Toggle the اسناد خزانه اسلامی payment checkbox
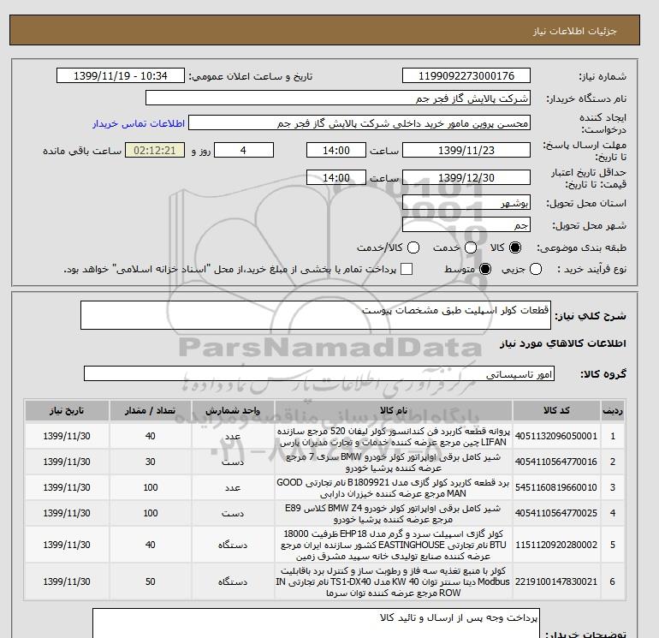This screenshot has width=659, height=638. tap(407, 269)
